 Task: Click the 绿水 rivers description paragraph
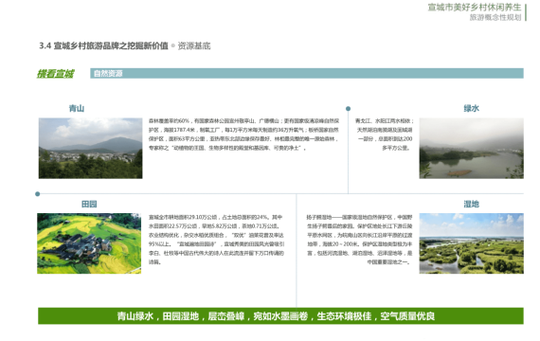tap(385, 135)
